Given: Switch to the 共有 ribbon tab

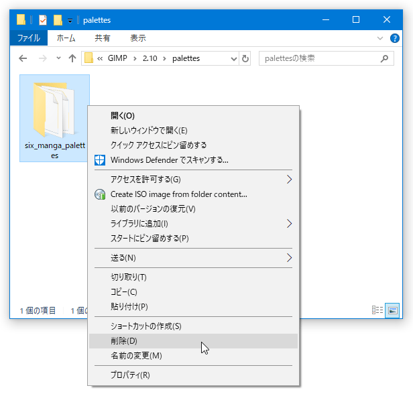Looking at the screenshot, I should click(x=103, y=38).
